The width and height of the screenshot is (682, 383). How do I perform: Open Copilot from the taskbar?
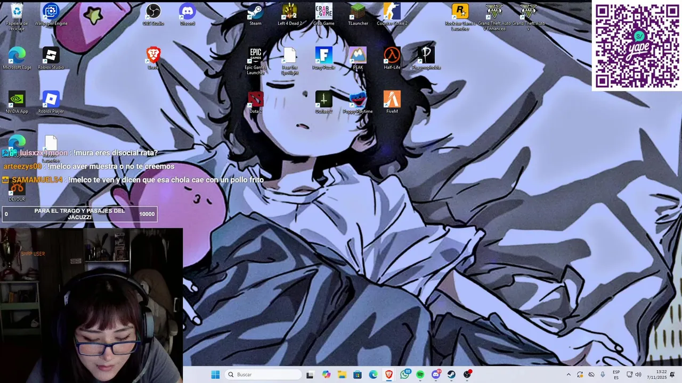326,374
